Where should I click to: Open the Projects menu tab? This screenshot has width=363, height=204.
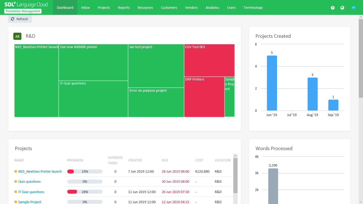pyautogui.click(x=104, y=7)
